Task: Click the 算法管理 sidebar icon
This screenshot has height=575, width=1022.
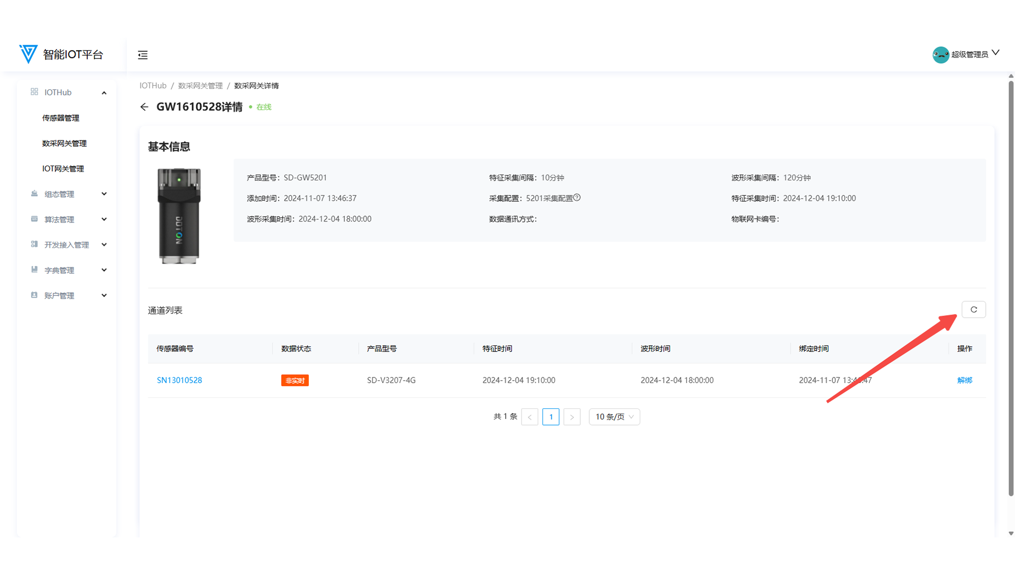Action: click(35, 219)
